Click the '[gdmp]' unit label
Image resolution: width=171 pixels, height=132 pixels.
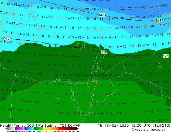(x=52, y=126)
